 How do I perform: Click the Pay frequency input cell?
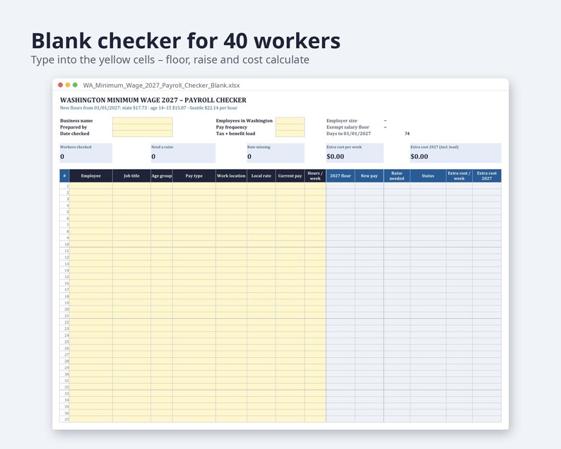click(x=290, y=127)
